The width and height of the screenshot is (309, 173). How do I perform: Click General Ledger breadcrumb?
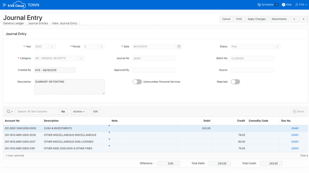click(14, 23)
